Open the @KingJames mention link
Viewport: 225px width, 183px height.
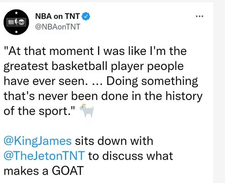(37, 141)
